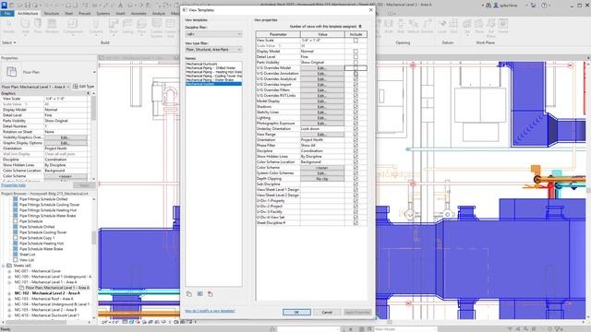Image resolution: width=591 pixels, height=332 pixels.
Task: Select 'Pipe Schedule Copy 1' in Project Browser
Action: pyautogui.click(x=37, y=238)
